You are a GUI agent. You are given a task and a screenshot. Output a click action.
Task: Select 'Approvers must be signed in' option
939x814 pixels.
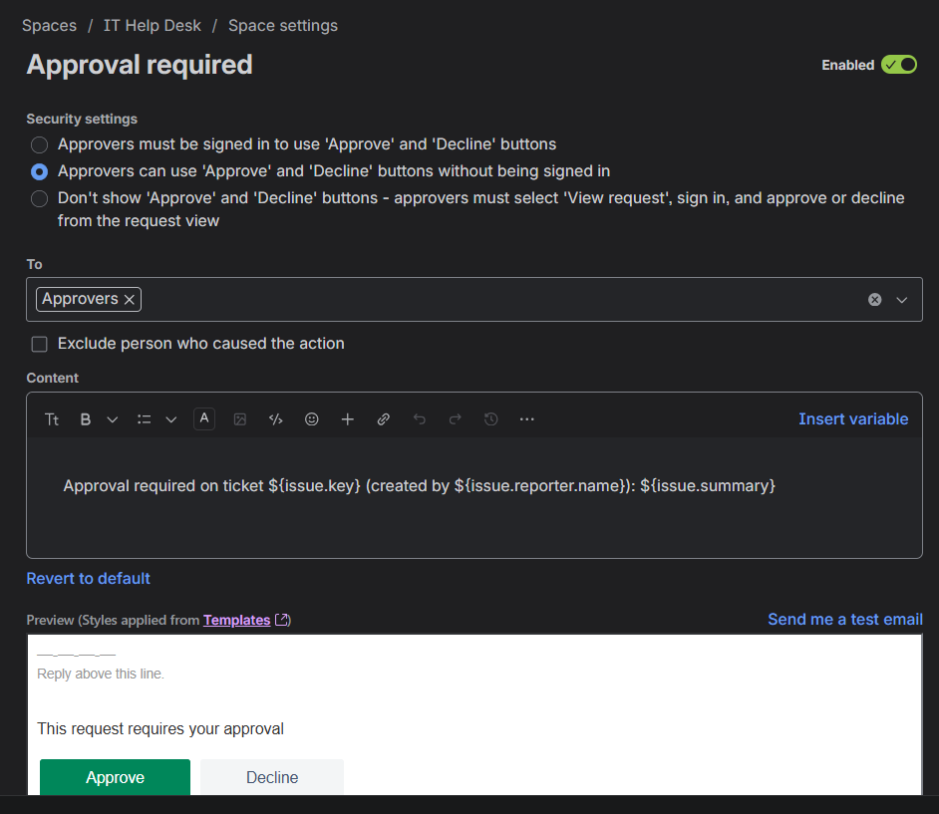[x=39, y=144]
